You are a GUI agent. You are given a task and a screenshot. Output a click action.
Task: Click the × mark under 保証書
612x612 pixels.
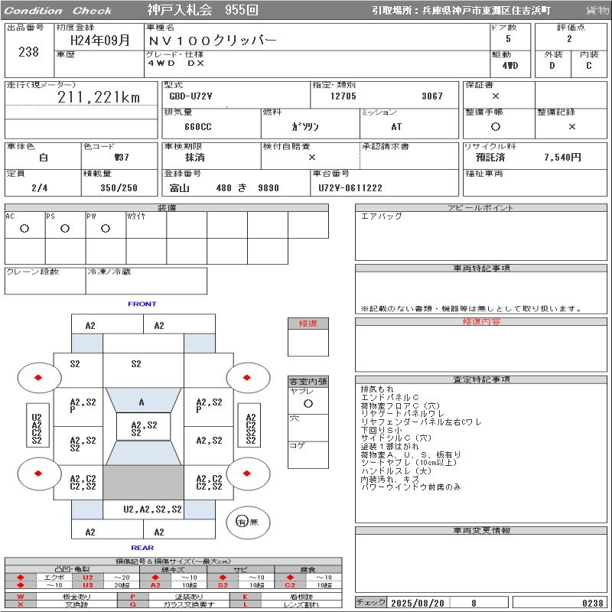pos(496,96)
